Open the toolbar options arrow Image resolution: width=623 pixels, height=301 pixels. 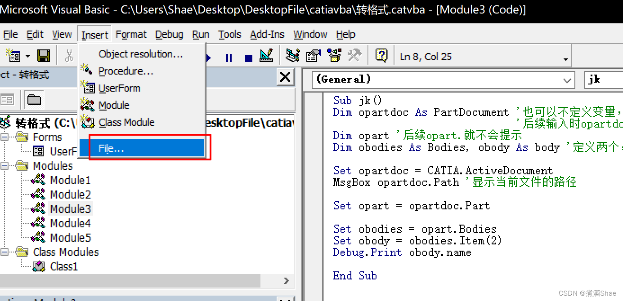tap(566, 59)
